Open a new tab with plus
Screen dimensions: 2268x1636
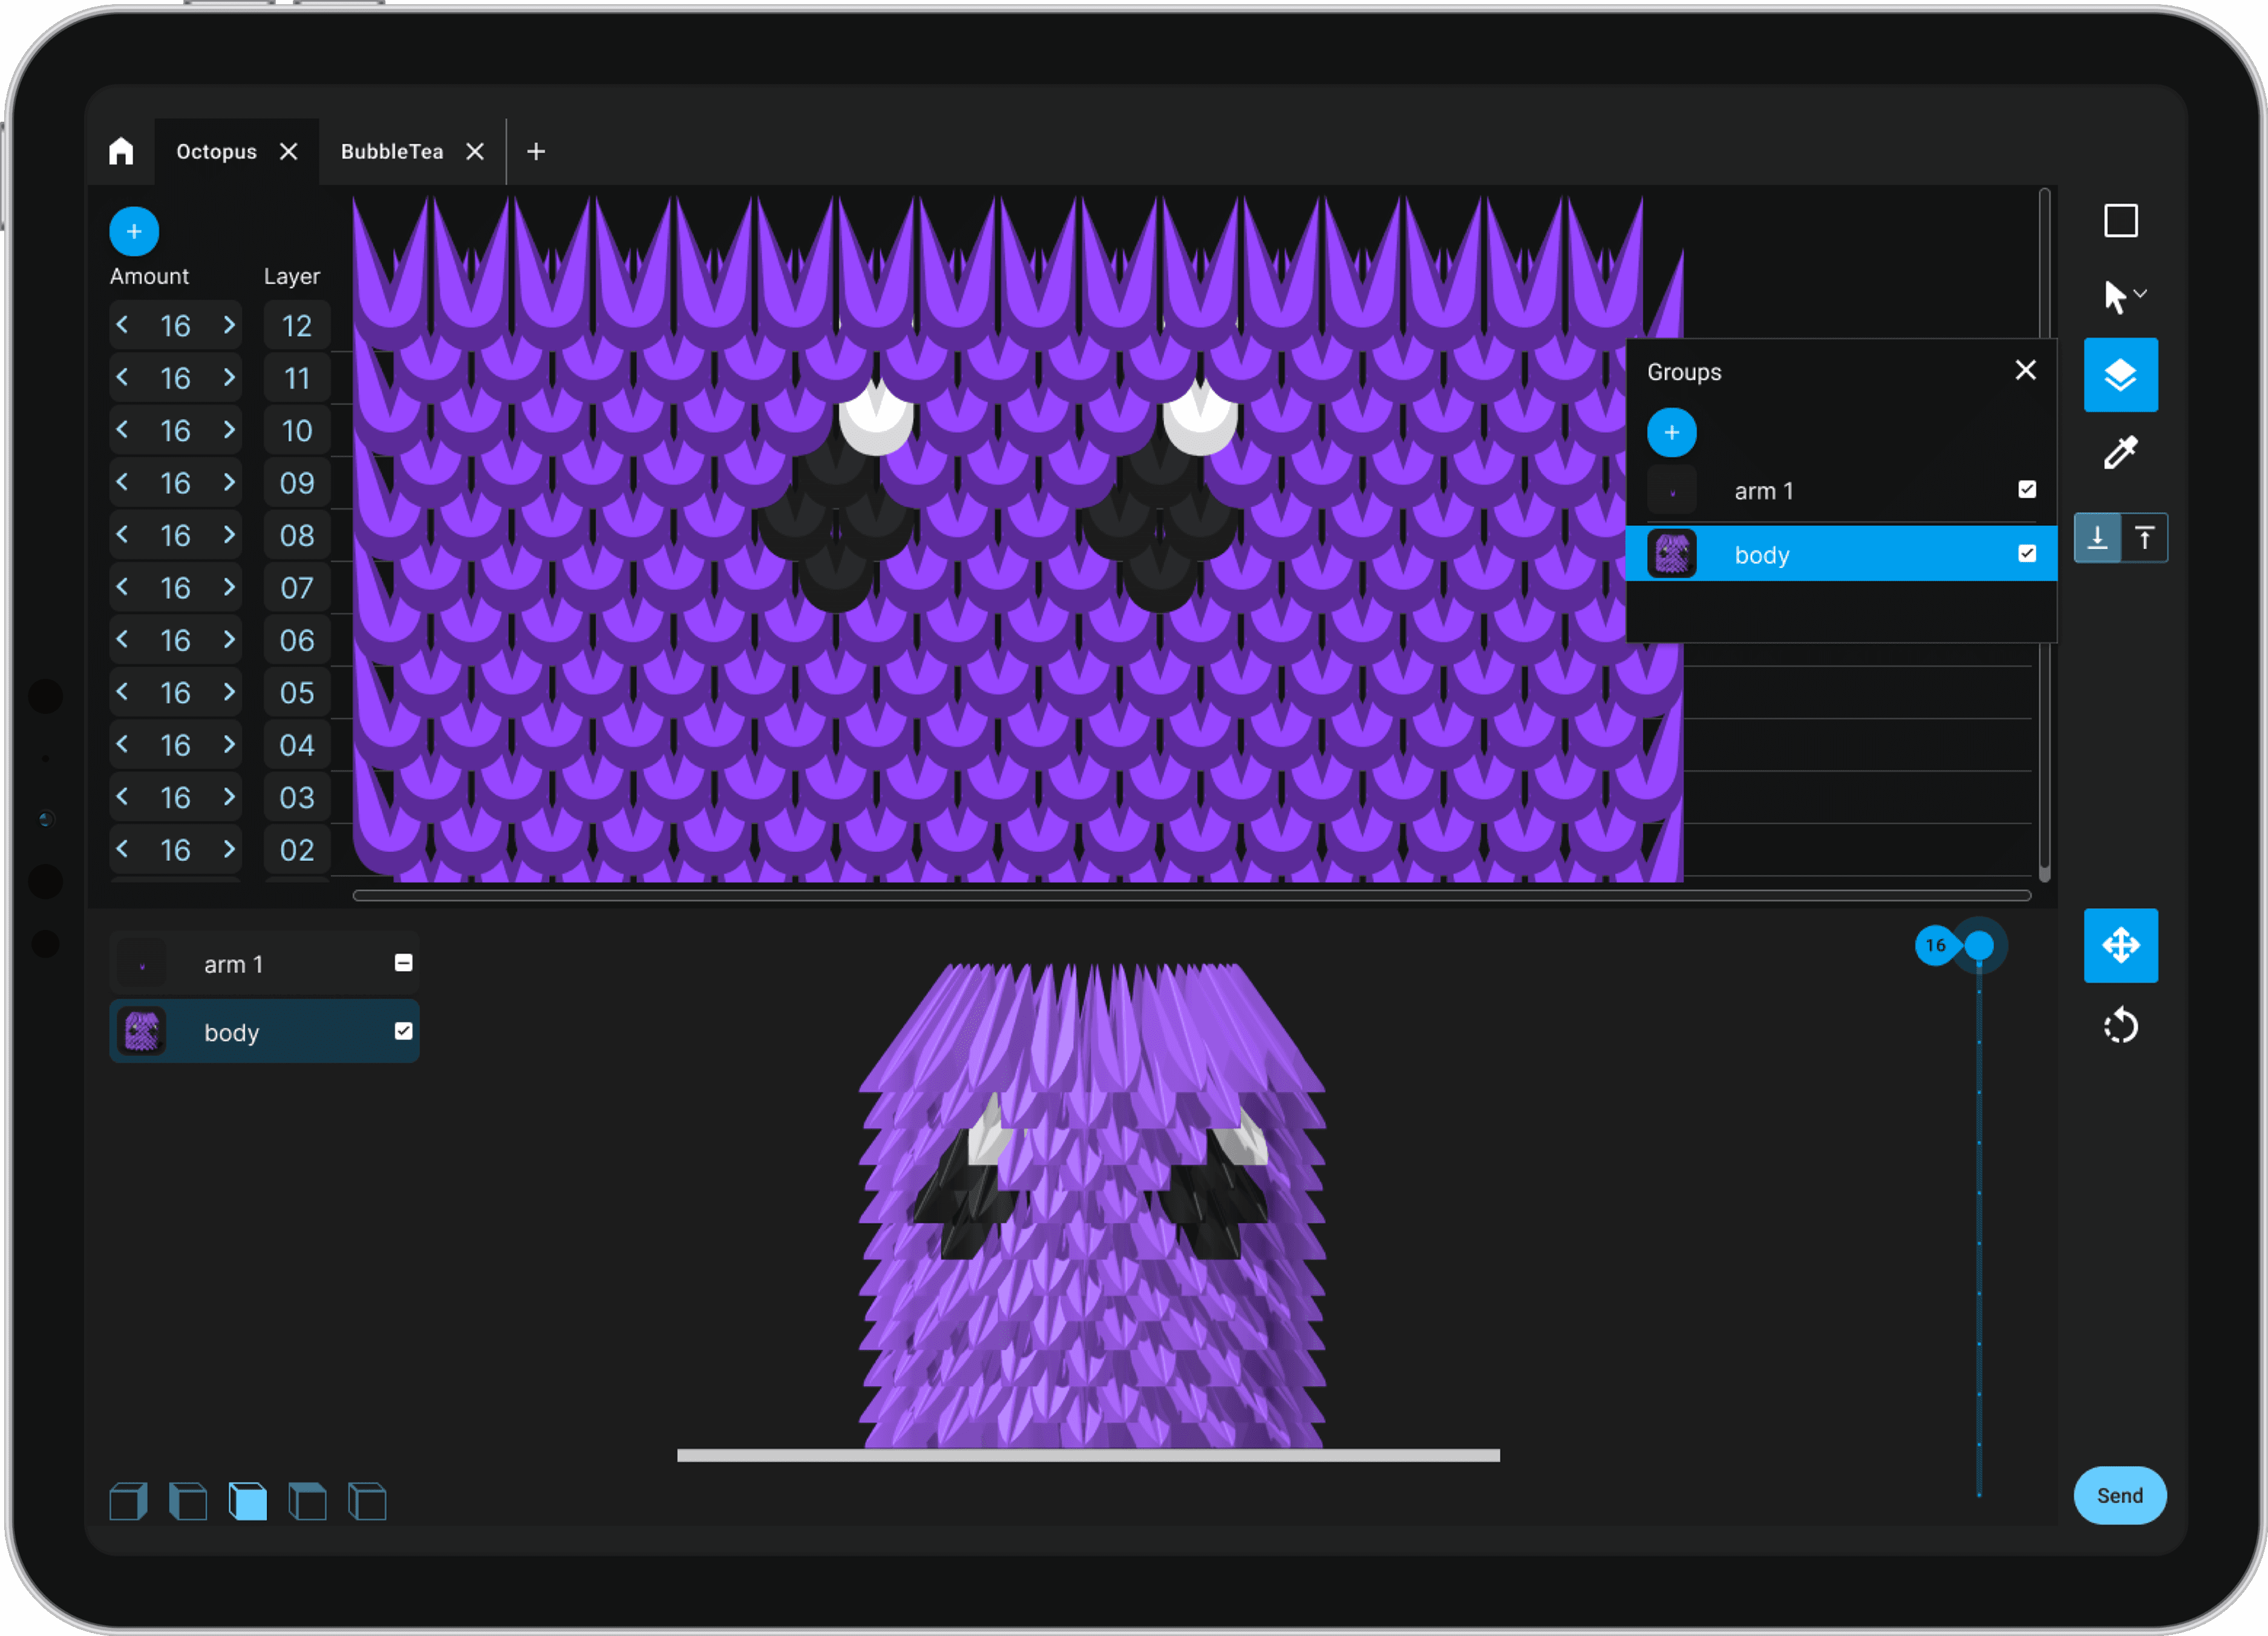click(x=536, y=151)
